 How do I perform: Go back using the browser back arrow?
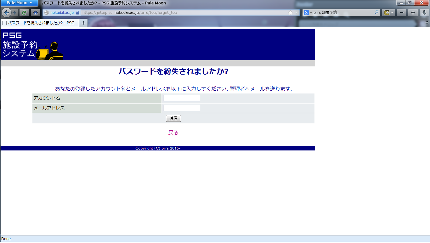(7, 13)
